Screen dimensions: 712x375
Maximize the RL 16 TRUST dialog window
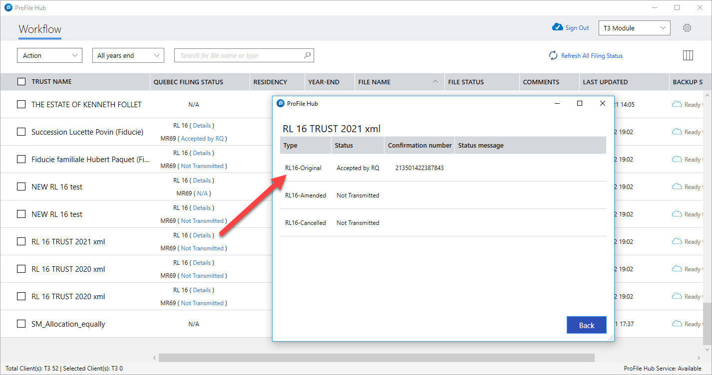pos(580,103)
